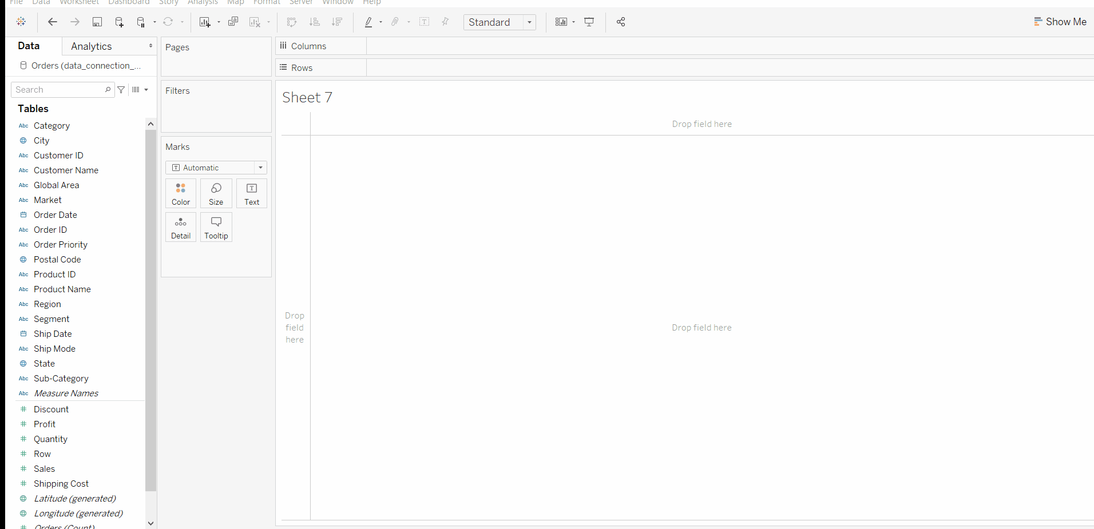The image size is (1094, 529).
Task: Open the Show Me panel
Action: [1060, 22]
